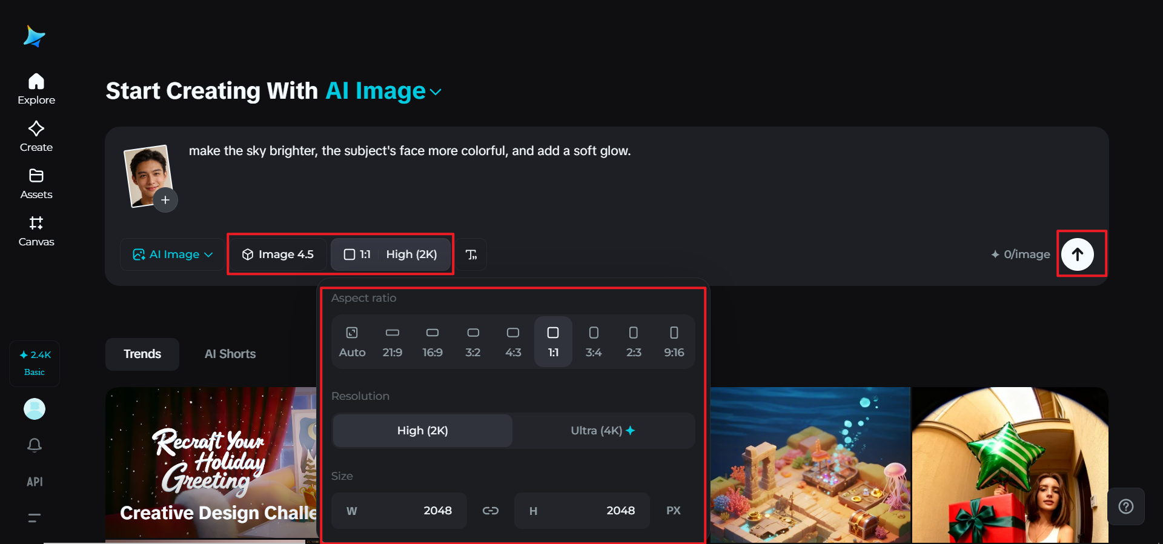The image size is (1163, 544).
Task: Click the width size input field
Action: click(x=400, y=511)
